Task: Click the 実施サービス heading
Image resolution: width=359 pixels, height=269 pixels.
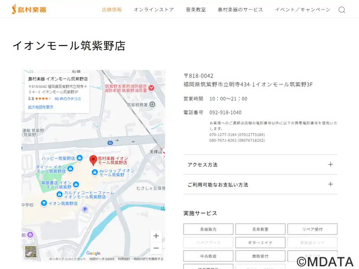Action: pyautogui.click(x=200, y=213)
